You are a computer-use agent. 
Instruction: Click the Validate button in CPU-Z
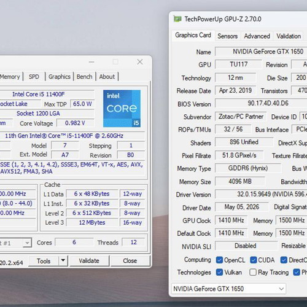(x=89, y=261)
